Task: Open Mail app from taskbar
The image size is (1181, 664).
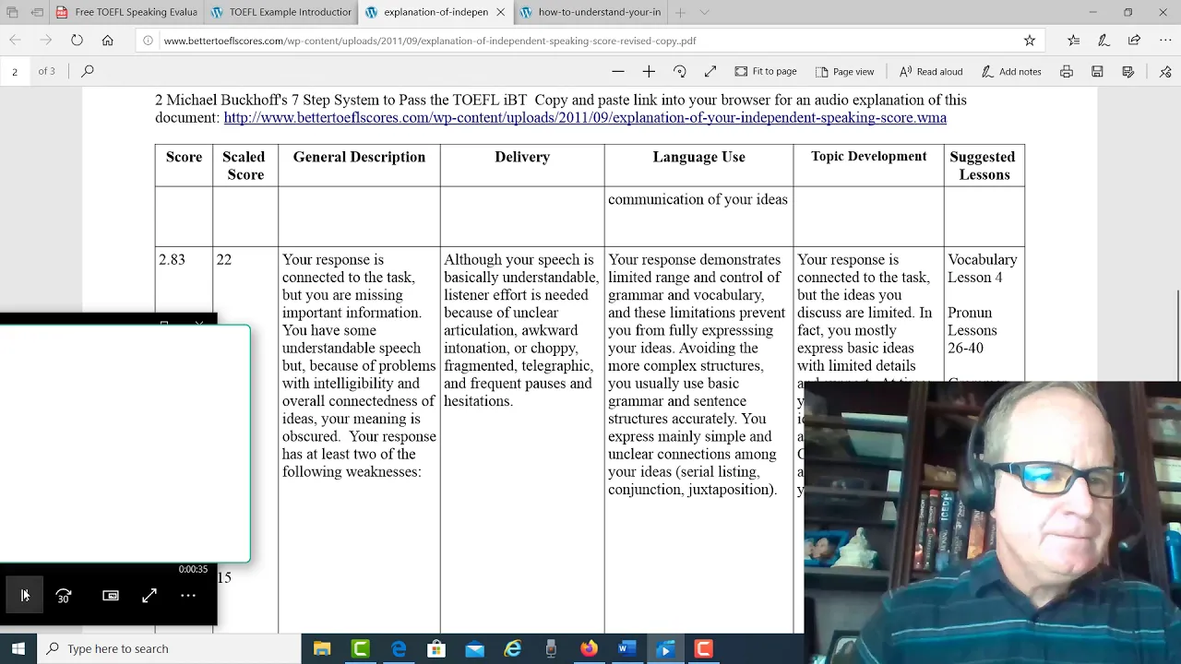Action: [475, 649]
